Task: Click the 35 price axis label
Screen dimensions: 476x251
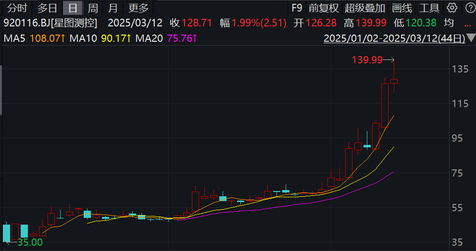Action: pos(457,242)
